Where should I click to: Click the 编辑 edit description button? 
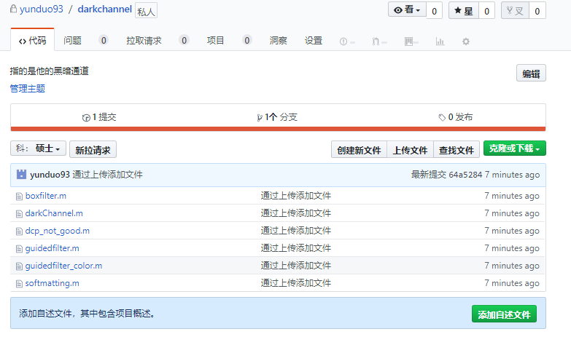531,74
